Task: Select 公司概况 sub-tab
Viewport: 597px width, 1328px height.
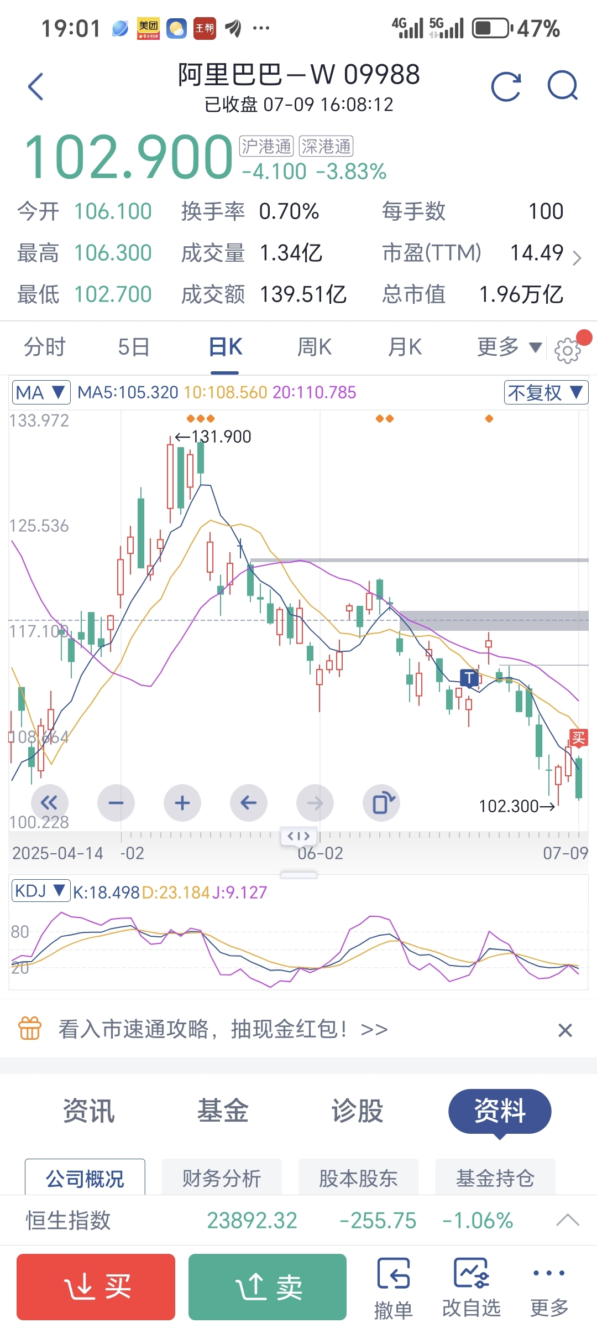Action: click(85, 1177)
